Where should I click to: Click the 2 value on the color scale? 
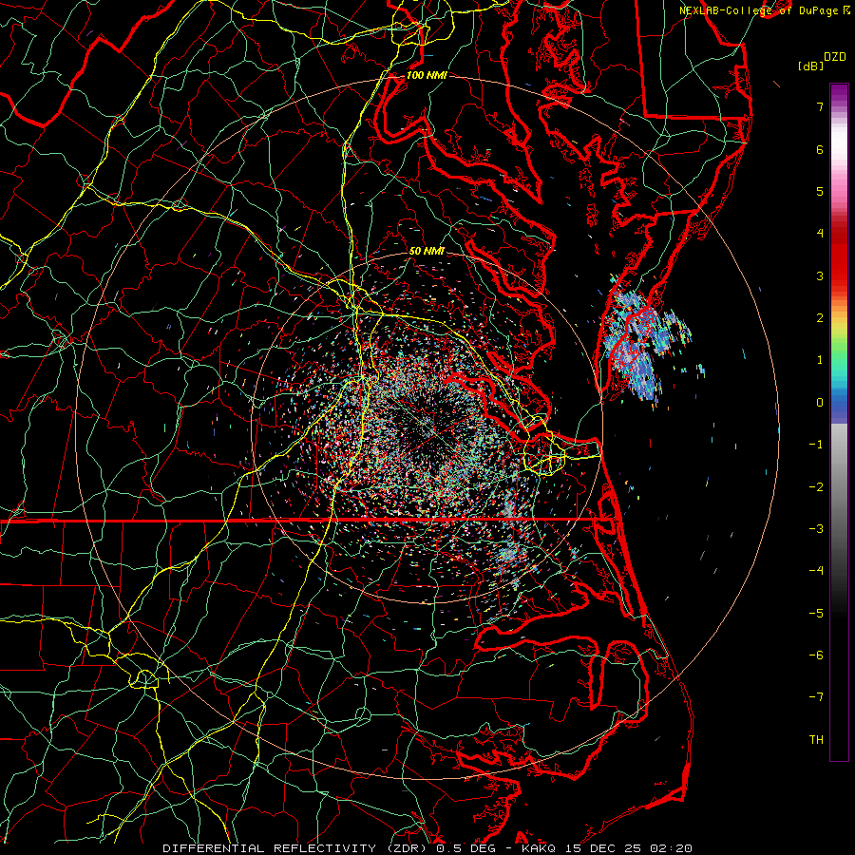coord(820,318)
